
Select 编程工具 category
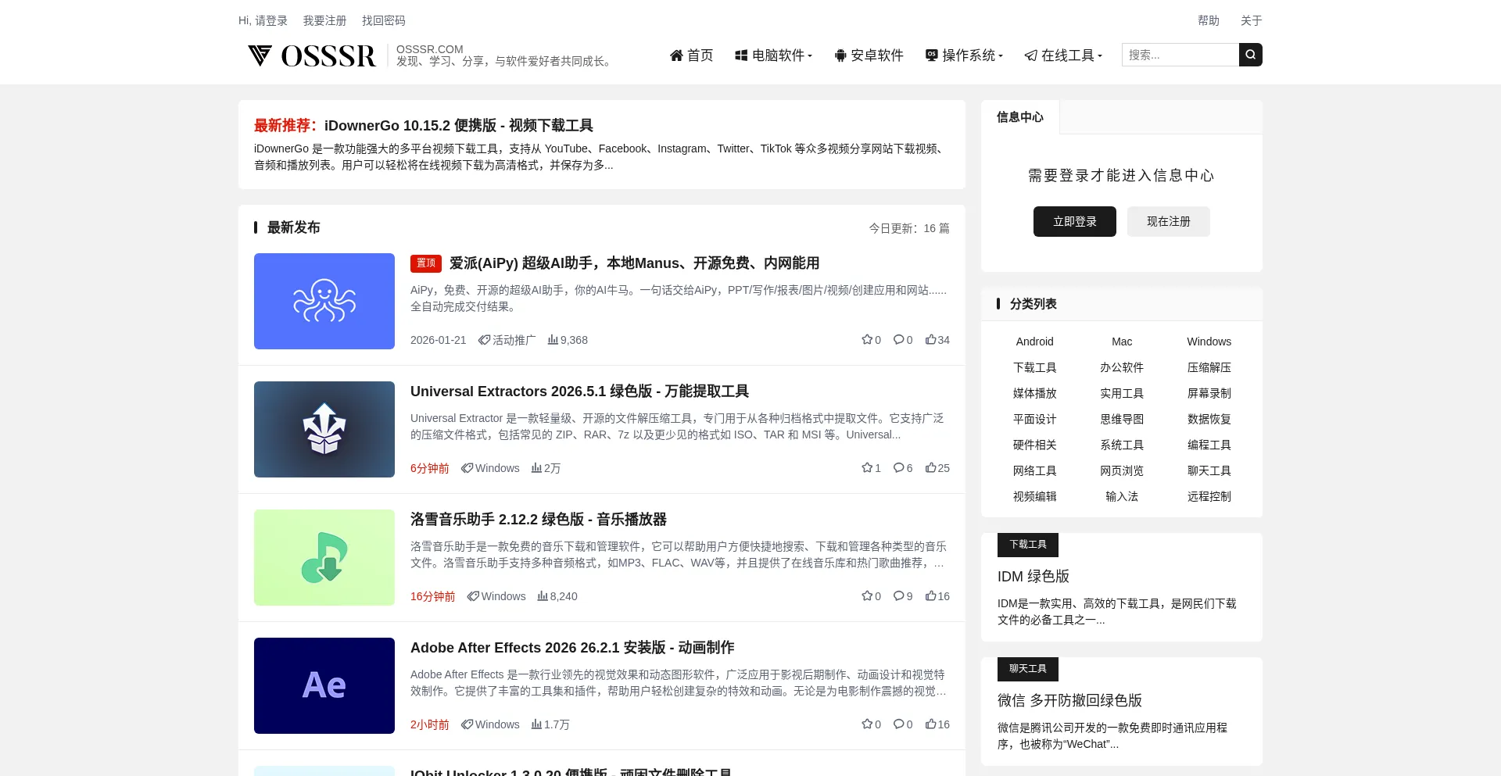(1209, 445)
